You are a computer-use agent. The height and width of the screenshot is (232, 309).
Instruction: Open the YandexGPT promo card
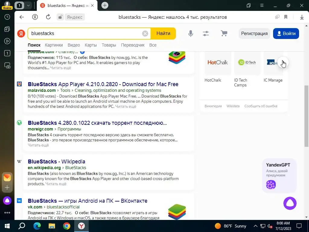tap(279, 176)
